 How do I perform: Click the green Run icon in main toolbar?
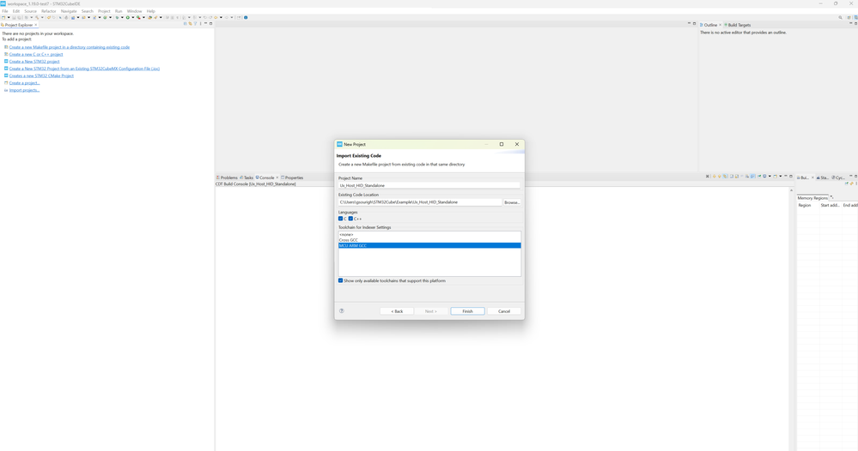point(127,17)
